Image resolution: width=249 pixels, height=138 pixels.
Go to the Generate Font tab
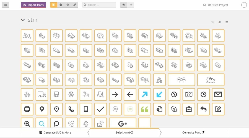[193, 132]
